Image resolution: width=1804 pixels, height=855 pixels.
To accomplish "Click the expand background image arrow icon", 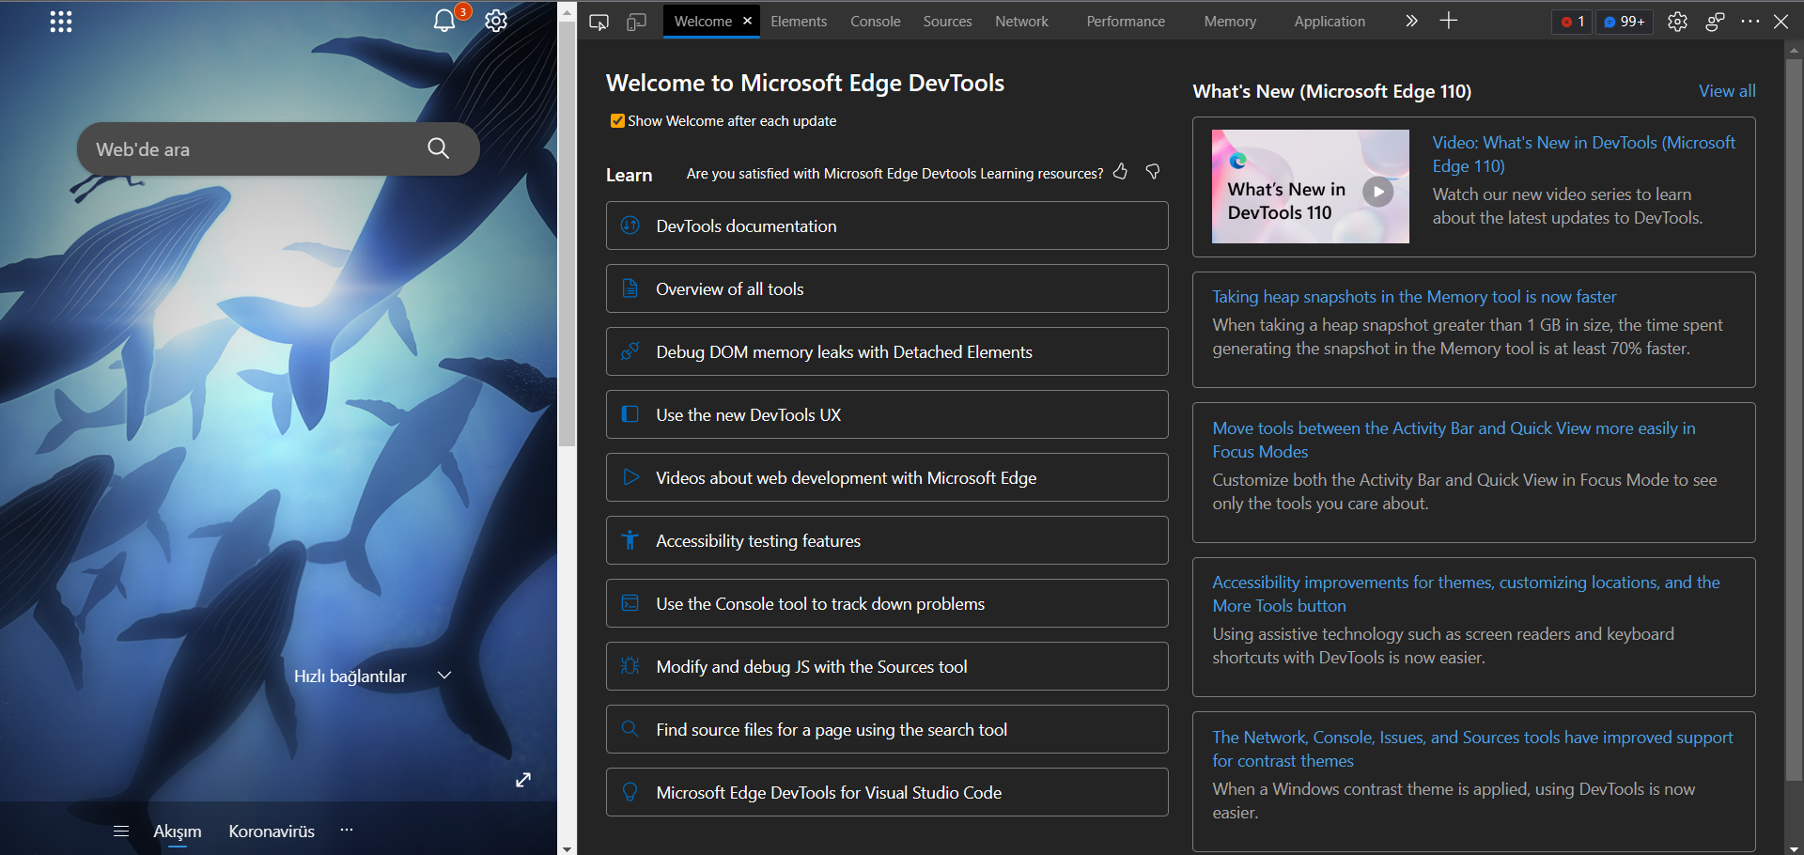I will (x=523, y=780).
